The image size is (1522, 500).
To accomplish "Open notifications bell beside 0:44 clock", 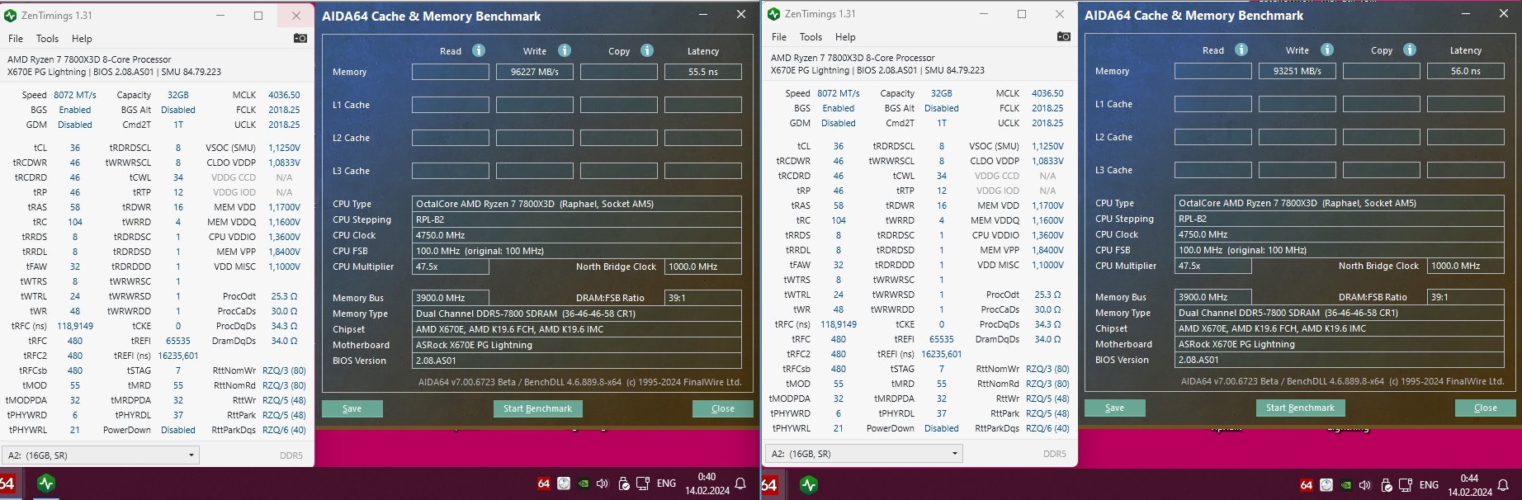I will click(1503, 485).
